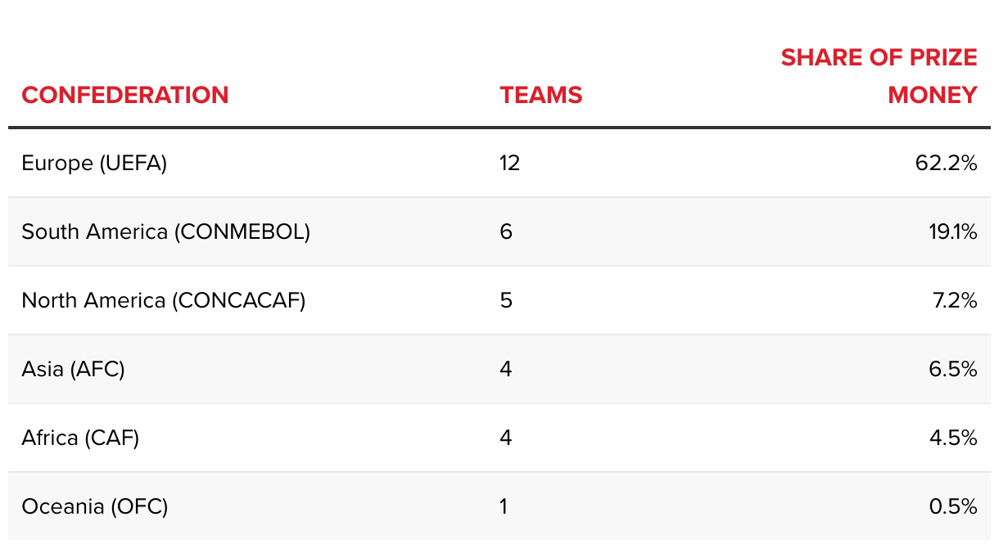Click the TEAMS column header
The width and height of the screenshot is (999, 548).
(541, 95)
